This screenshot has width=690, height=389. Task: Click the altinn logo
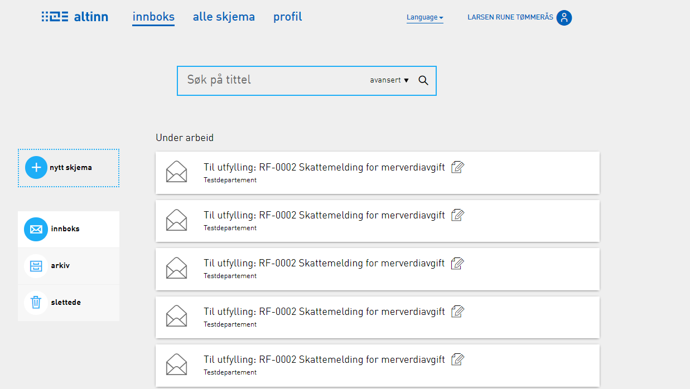click(x=75, y=17)
